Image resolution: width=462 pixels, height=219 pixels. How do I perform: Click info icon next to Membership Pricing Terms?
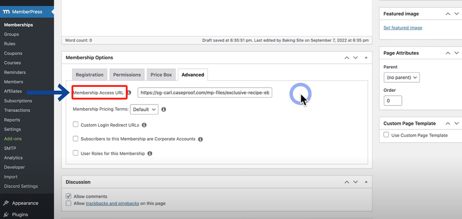click(x=164, y=109)
